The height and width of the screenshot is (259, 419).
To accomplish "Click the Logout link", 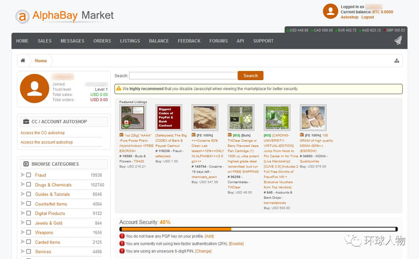I will (x=368, y=17).
